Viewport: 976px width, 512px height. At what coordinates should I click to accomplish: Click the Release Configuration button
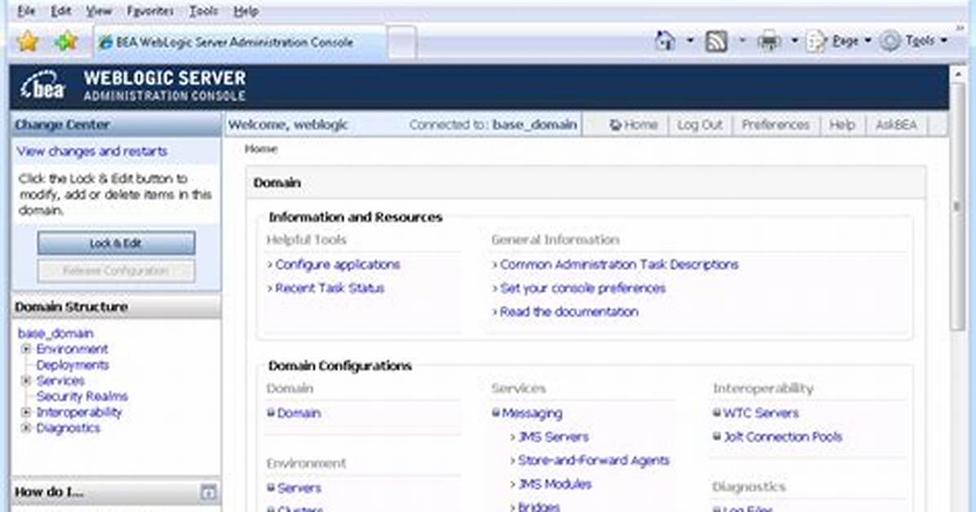click(116, 271)
